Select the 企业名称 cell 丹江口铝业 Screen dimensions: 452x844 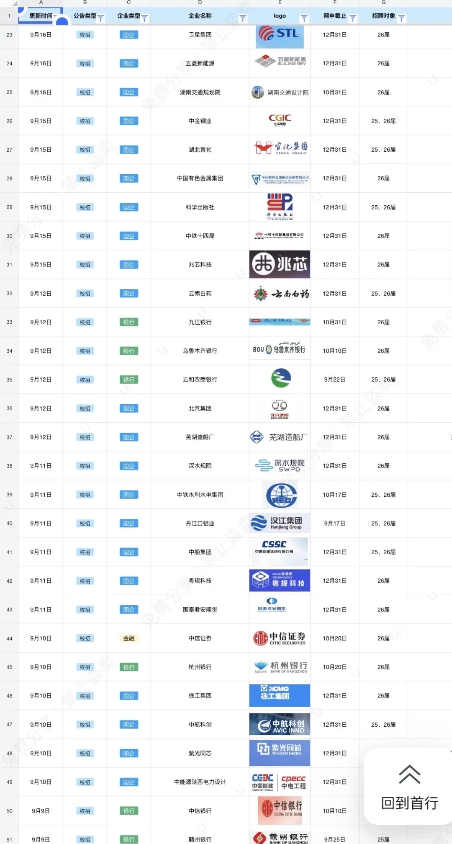pos(200,524)
